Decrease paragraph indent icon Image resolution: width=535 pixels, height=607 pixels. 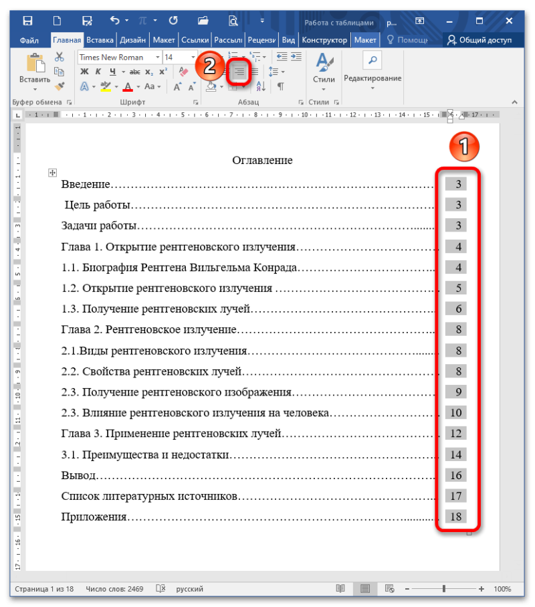(282, 56)
